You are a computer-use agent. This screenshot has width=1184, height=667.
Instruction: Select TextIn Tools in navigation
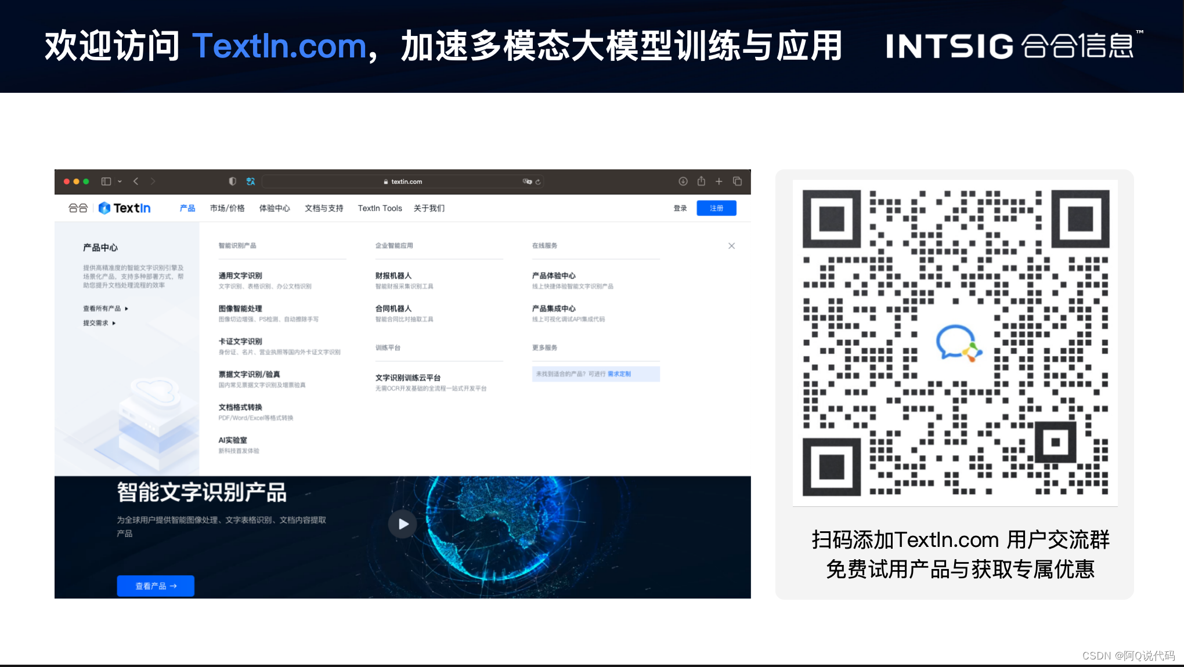pos(380,208)
